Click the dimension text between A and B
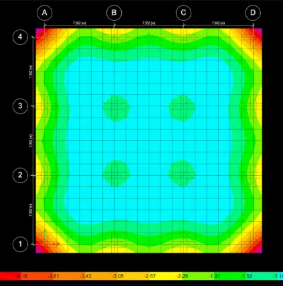 (79, 23)
